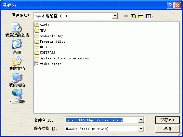Select the SOFTWARE folder
This screenshot has width=183, height=137.
[45, 53]
